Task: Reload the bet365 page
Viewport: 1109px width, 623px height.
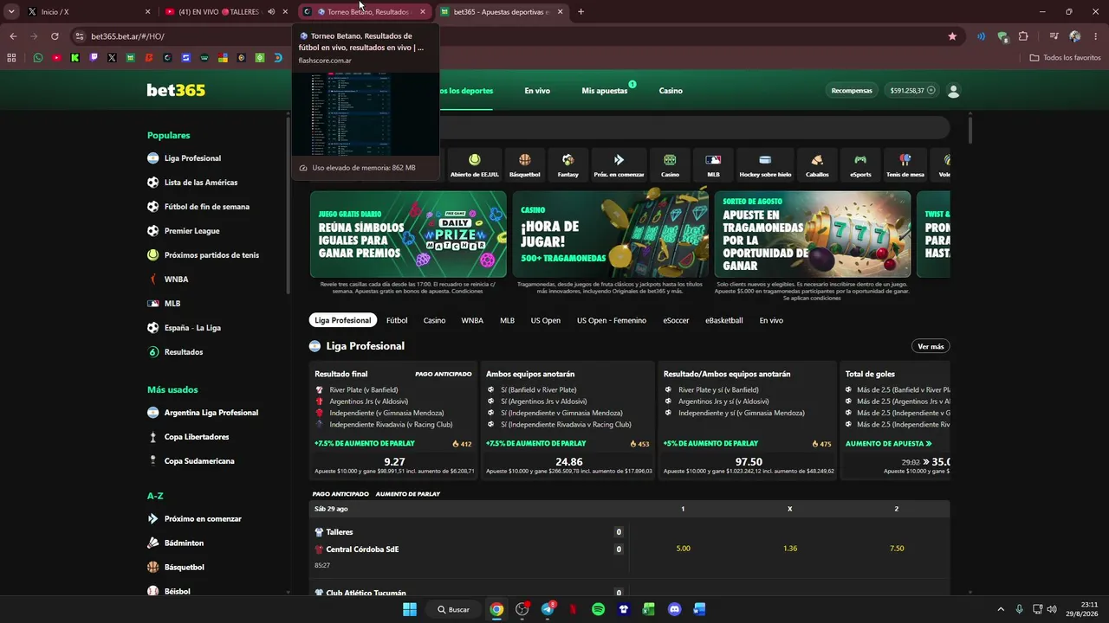Action: (x=55, y=36)
